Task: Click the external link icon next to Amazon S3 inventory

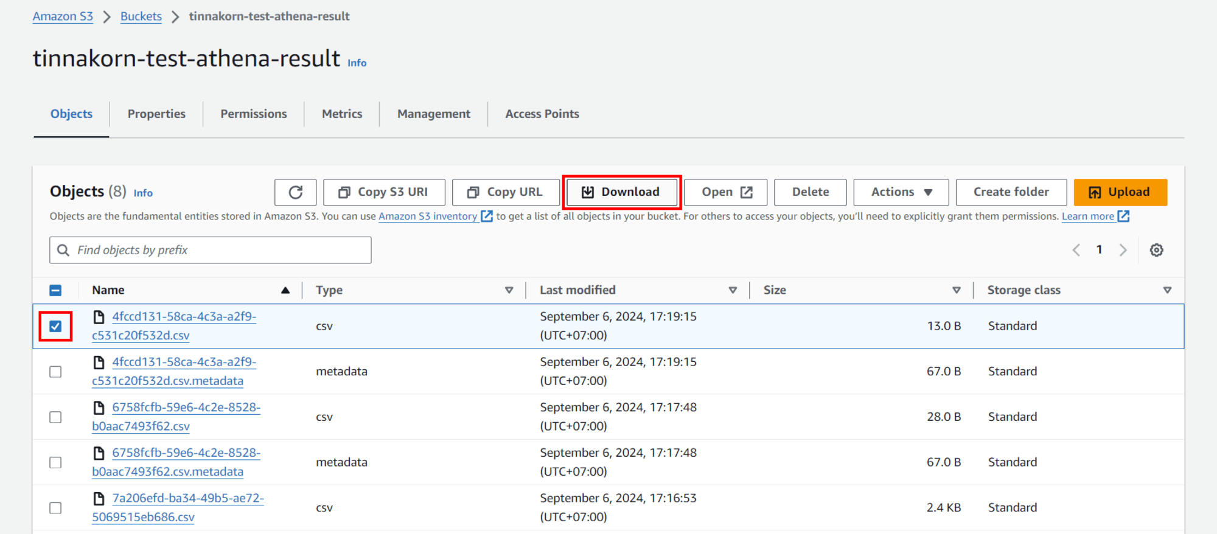Action: (x=487, y=216)
